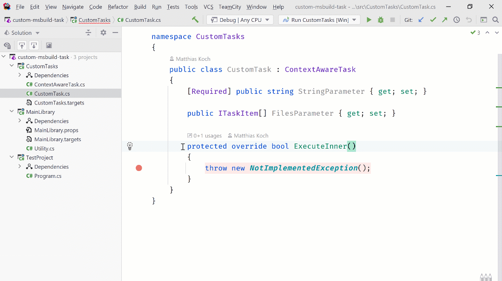
Task: Click the Debug bug icon
Action: tap(381, 20)
